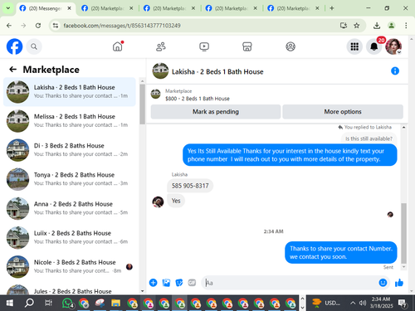The height and width of the screenshot is (311, 415).
Task: Open the site information icon in address bar
Action: click(56, 26)
